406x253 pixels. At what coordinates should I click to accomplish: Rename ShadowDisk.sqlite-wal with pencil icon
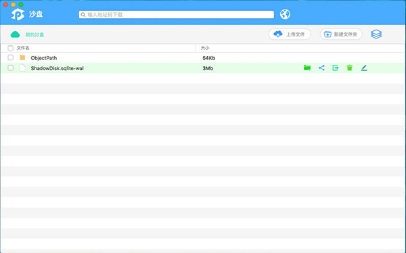(x=364, y=68)
